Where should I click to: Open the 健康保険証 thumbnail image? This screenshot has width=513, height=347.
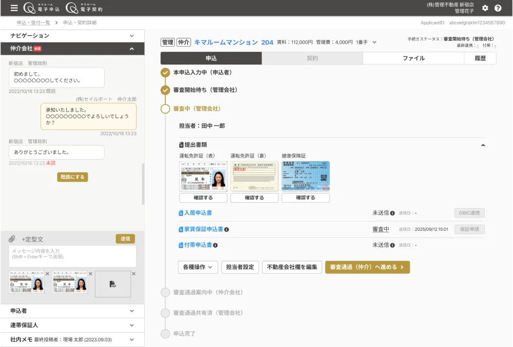click(x=306, y=177)
